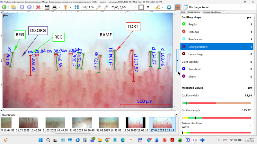The image size is (257, 144).
Task: Click the green back arrow icon
Action: tap(4, 7)
